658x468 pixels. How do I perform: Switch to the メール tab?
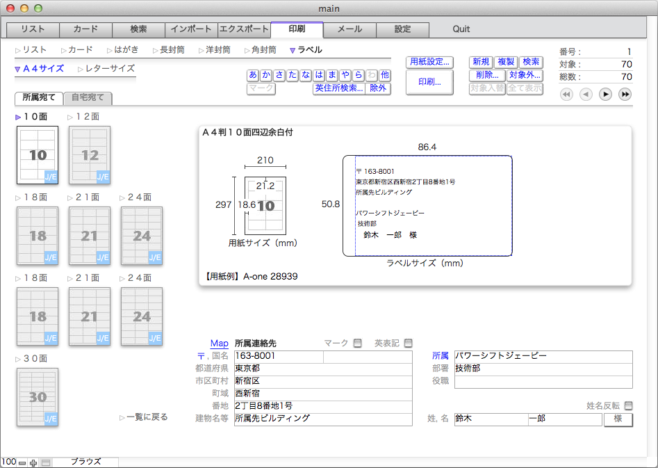[349, 29]
